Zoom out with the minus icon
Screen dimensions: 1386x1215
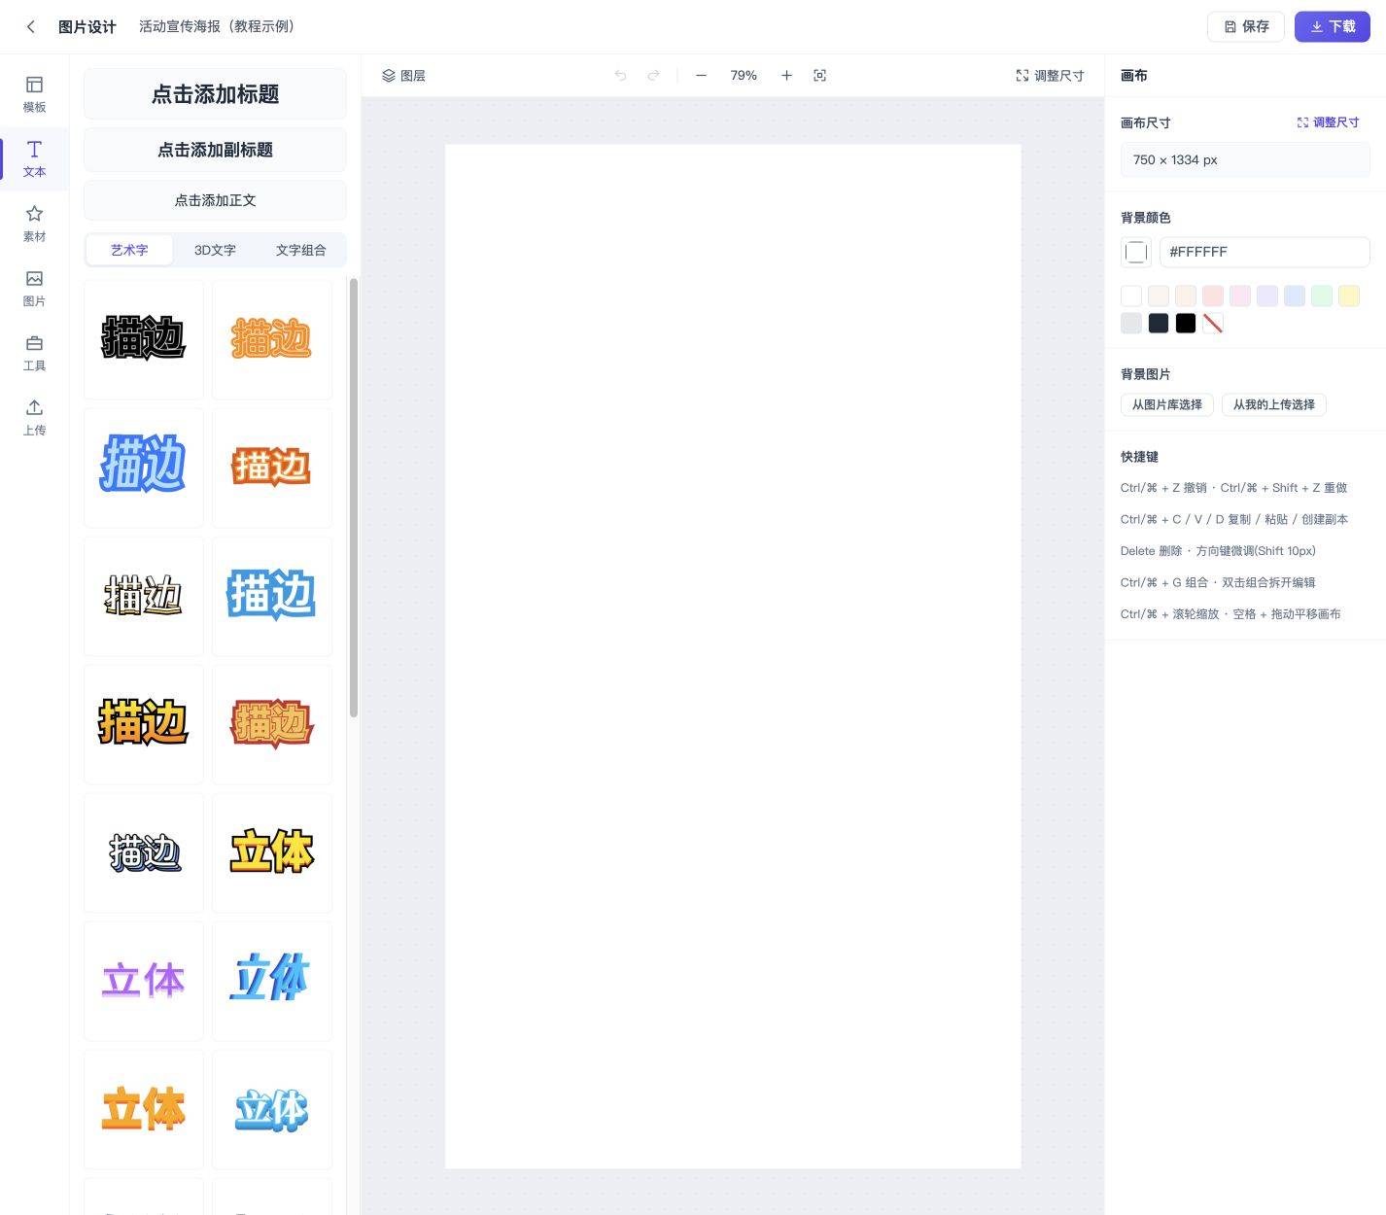tap(701, 76)
